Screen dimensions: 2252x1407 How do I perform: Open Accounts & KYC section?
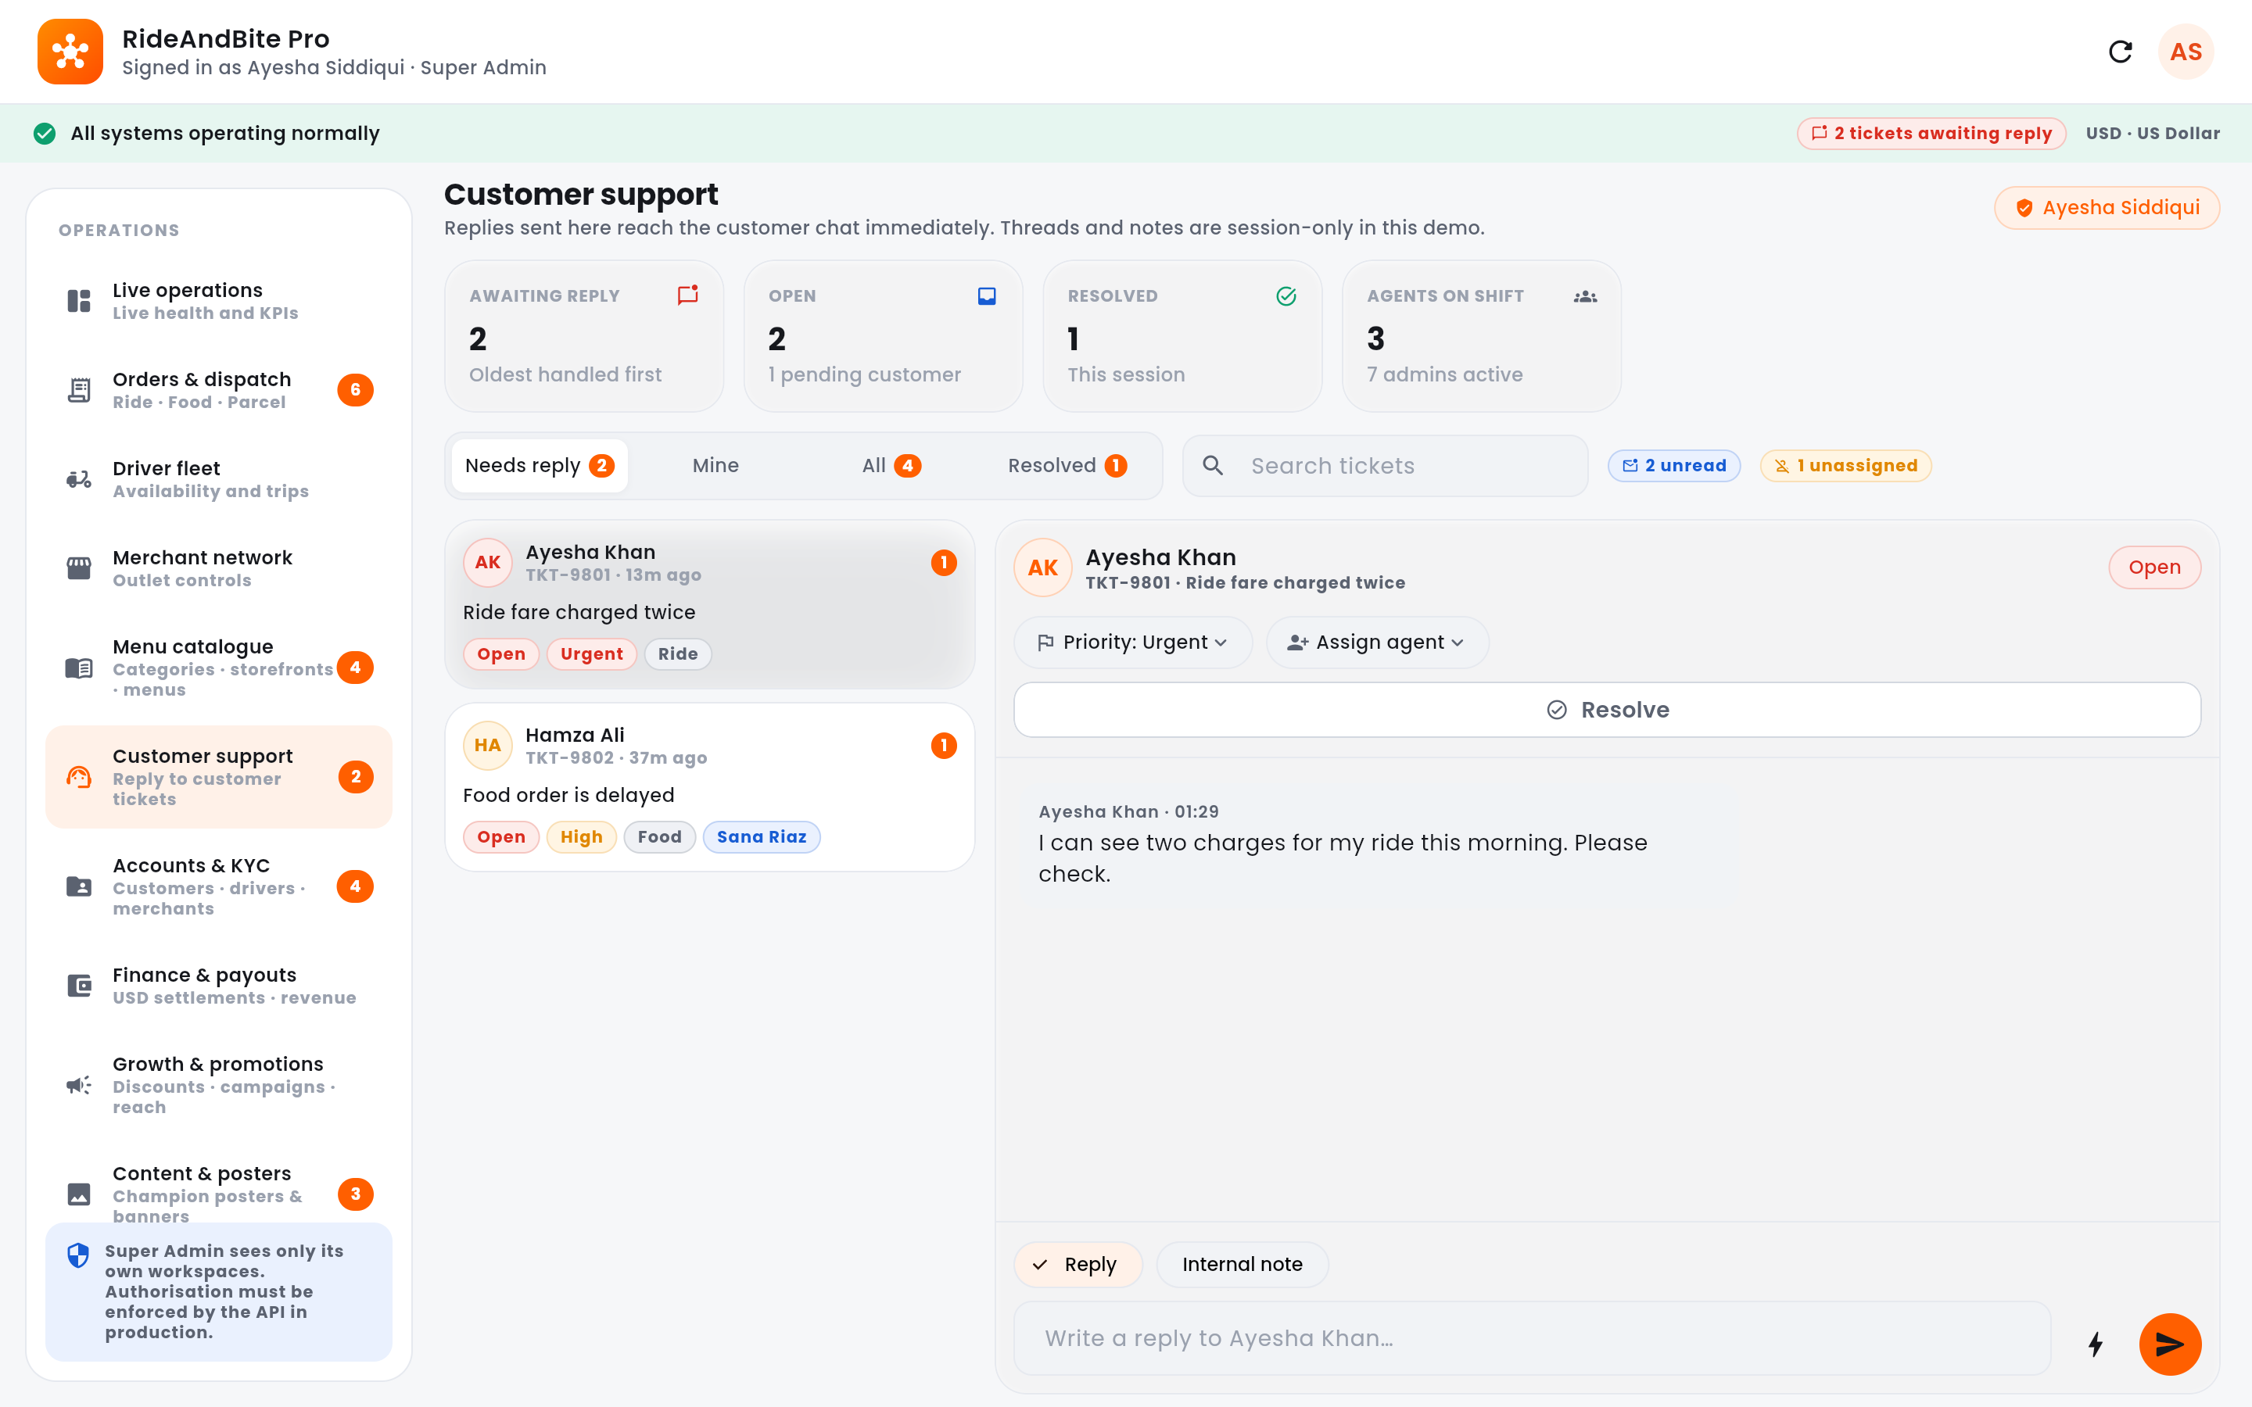pyautogui.click(x=219, y=887)
